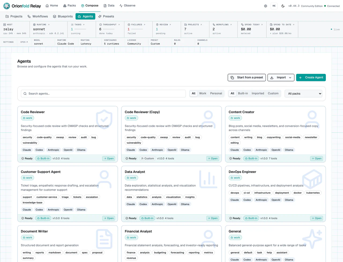343x262 pixels.
Task: Select the Personal scope filter
Action: pyautogui.click(x=216, y=93)
